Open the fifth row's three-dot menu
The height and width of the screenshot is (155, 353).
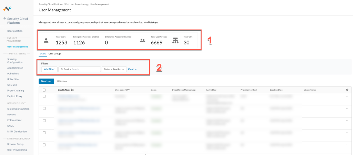click(x=347, y=145)
